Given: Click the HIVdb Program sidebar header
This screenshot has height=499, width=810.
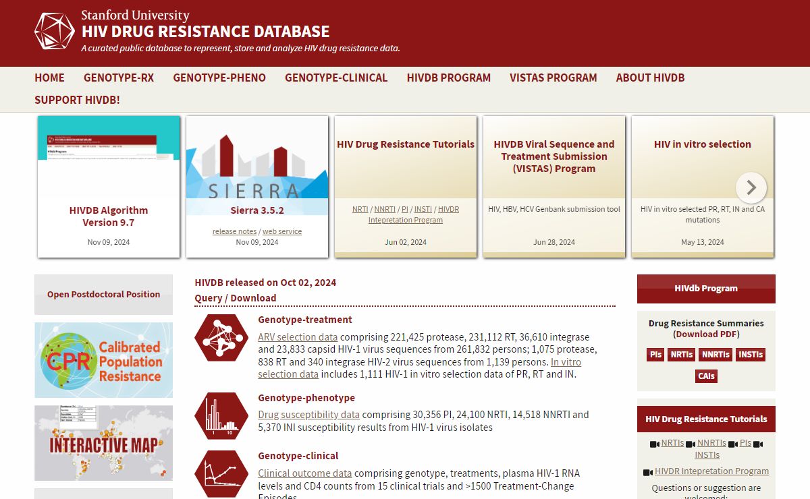Looking at the screenshot, I should click(x=706, y=289).
